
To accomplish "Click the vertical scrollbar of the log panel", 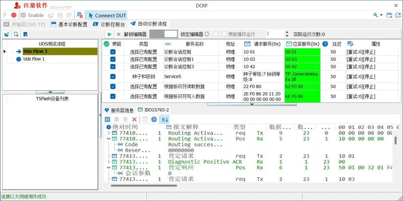I will tap(396, 140).
